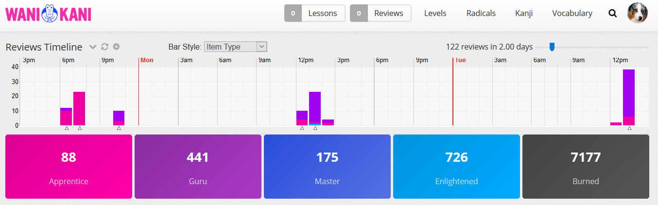The image size is (658, 205).
Task: Select the bar after the first 9pm mark
Action: pos(119,118)
